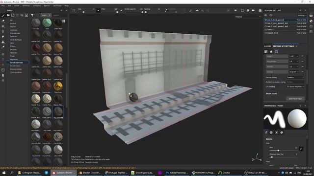Switch to Texture Set Settings tab
Screen dimensions: 314x176
click(284, 46)
